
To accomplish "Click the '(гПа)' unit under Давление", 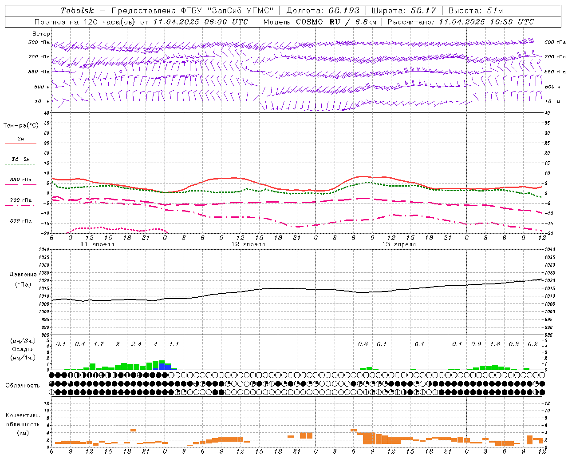I will point(23,284).
